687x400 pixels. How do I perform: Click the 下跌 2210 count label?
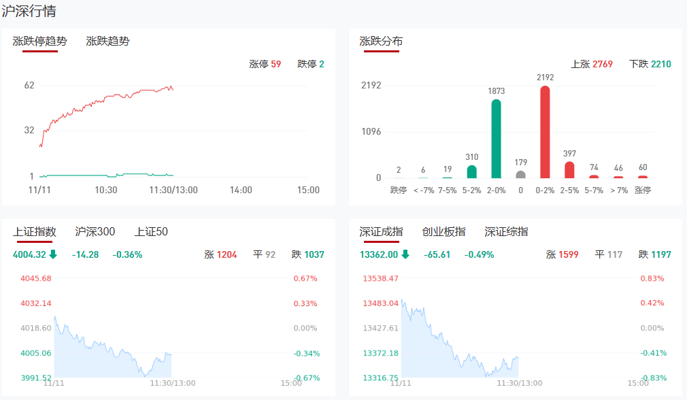pos(650,65)
